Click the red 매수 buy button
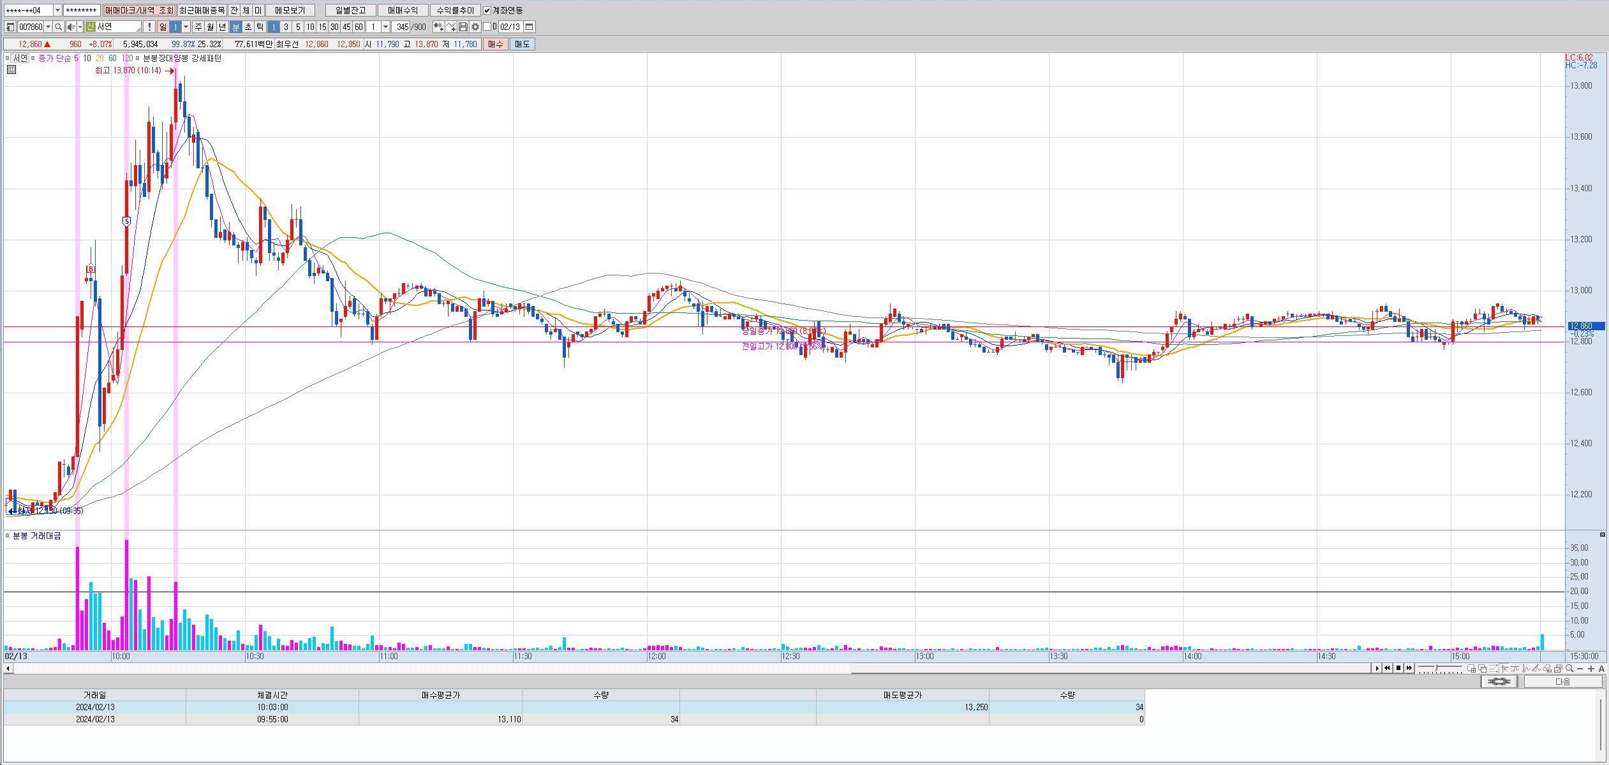 point(496,44)
